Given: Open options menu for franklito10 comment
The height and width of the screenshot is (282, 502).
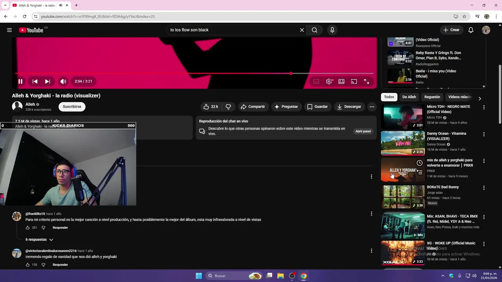Looking at the screenshot, I should click(x=371, y=213).
